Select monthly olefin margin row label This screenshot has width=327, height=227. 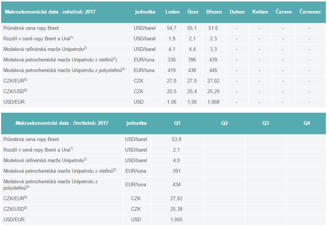(60, 60)
